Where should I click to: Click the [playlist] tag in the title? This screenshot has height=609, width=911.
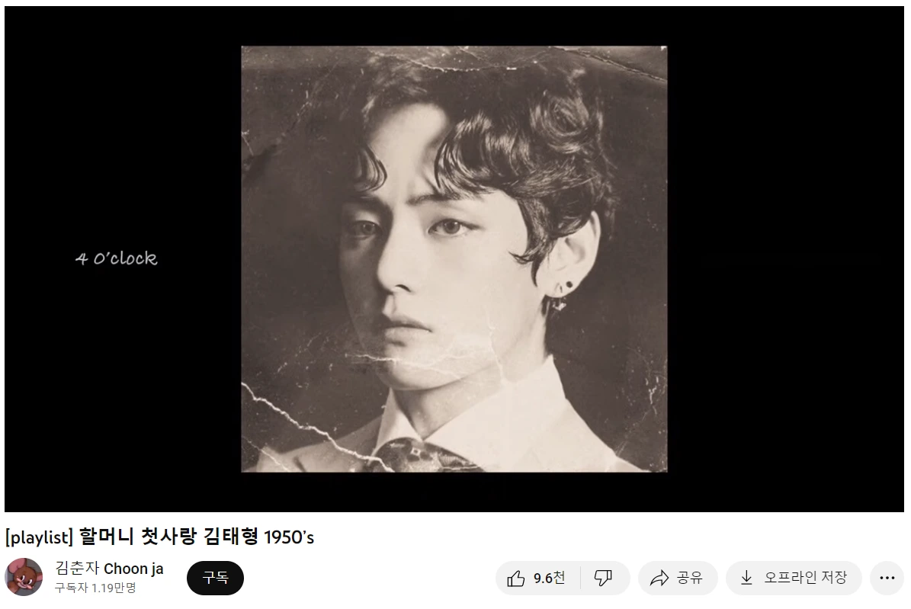point(40,537)
